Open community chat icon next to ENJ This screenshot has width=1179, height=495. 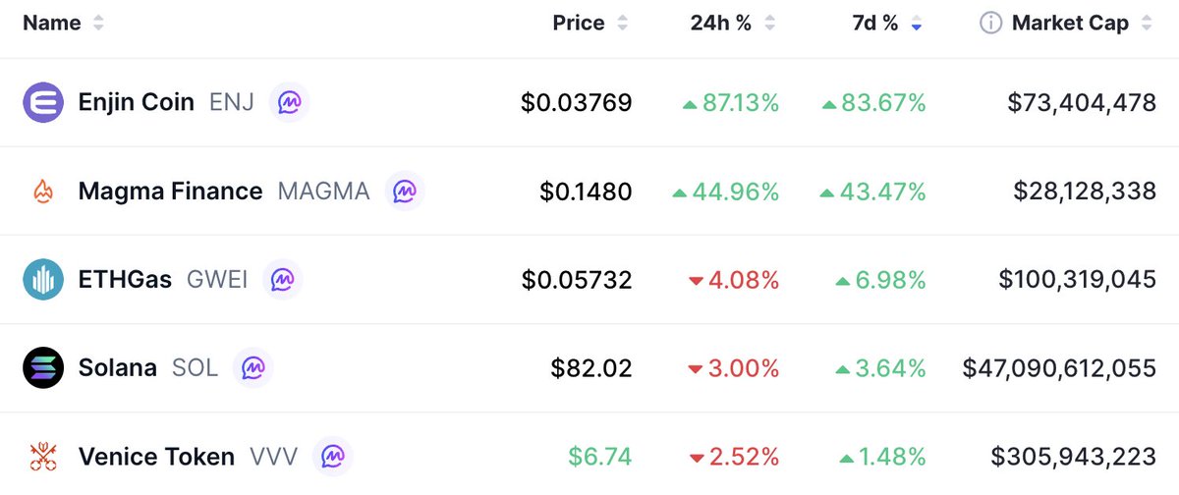pyautogui.click(x=289, y=102)
